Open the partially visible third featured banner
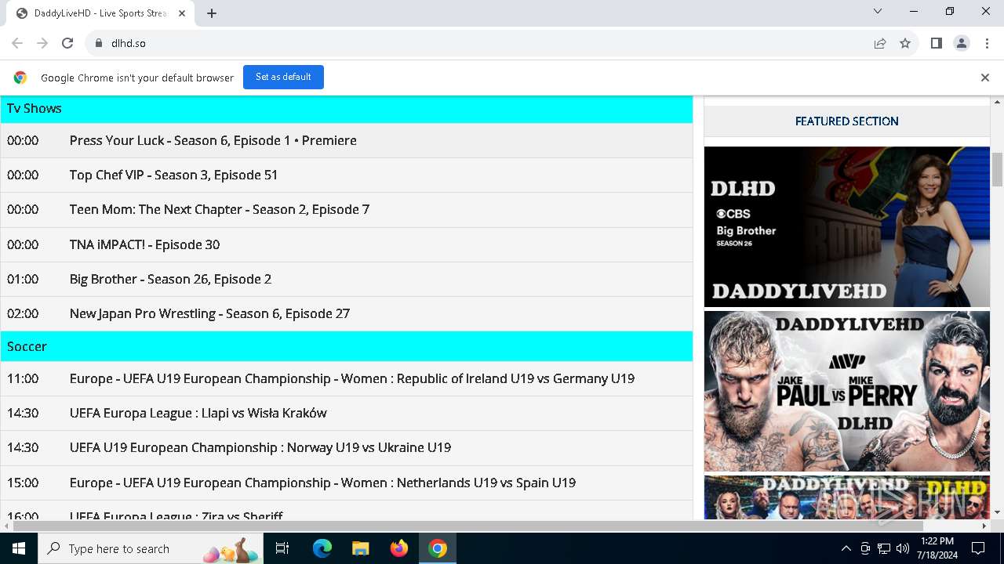 point(846,497)
